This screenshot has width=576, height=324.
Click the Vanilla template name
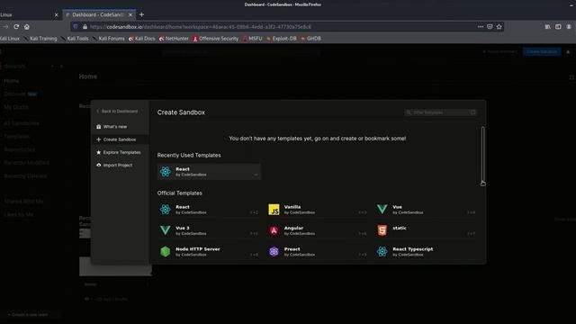click(292, 207)
